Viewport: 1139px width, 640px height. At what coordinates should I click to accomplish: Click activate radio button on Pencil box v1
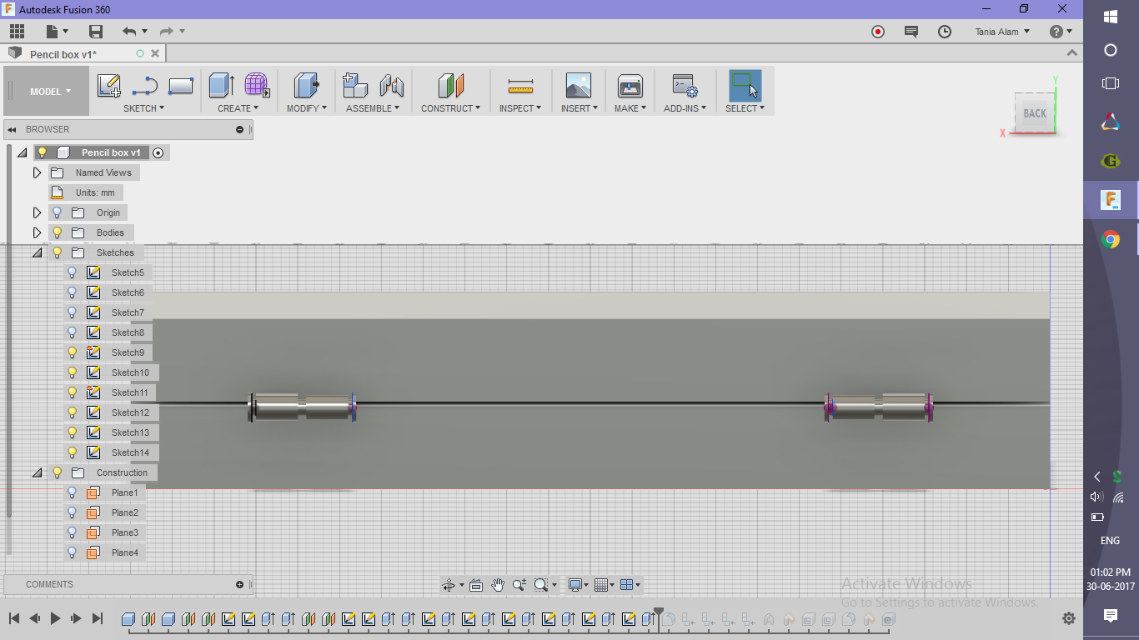pyautogui.click(x=158, y=152)
